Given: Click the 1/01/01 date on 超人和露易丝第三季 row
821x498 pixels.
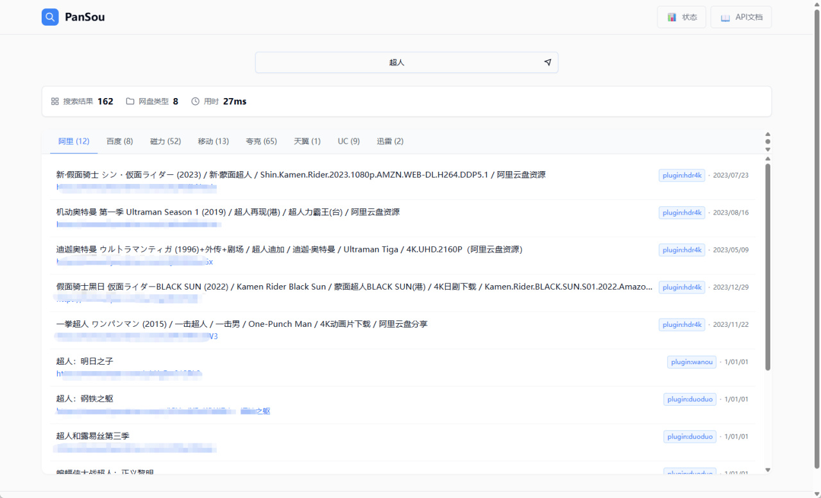Looking at the screenshot, I should coord(736,436).
